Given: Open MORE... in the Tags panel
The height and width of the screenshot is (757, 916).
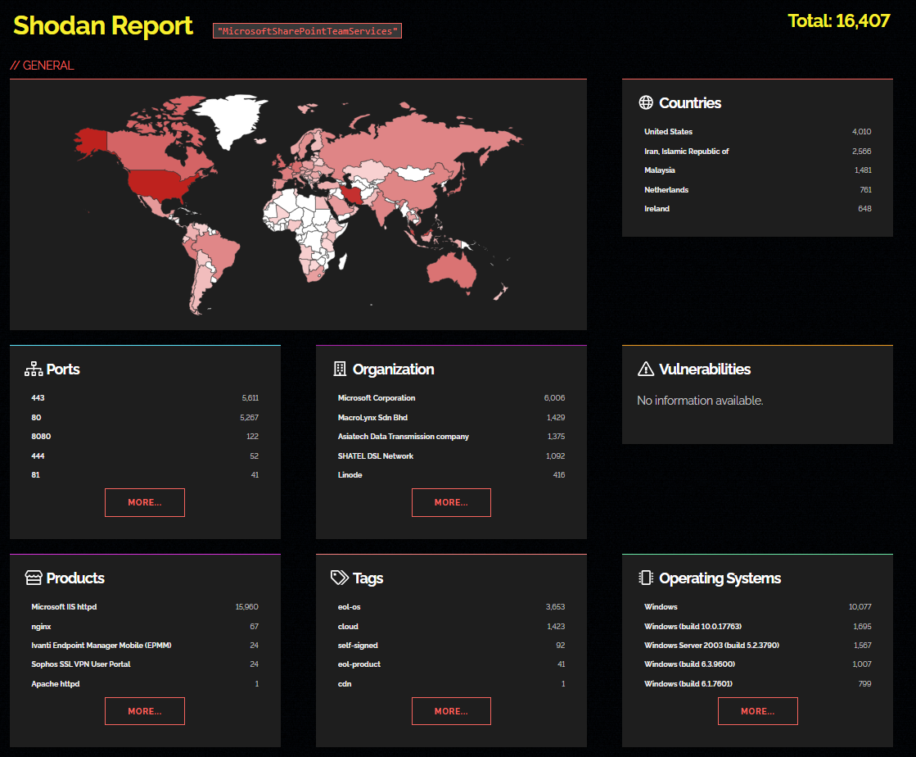Looking at the screenshot, I should tap(451, 711).
